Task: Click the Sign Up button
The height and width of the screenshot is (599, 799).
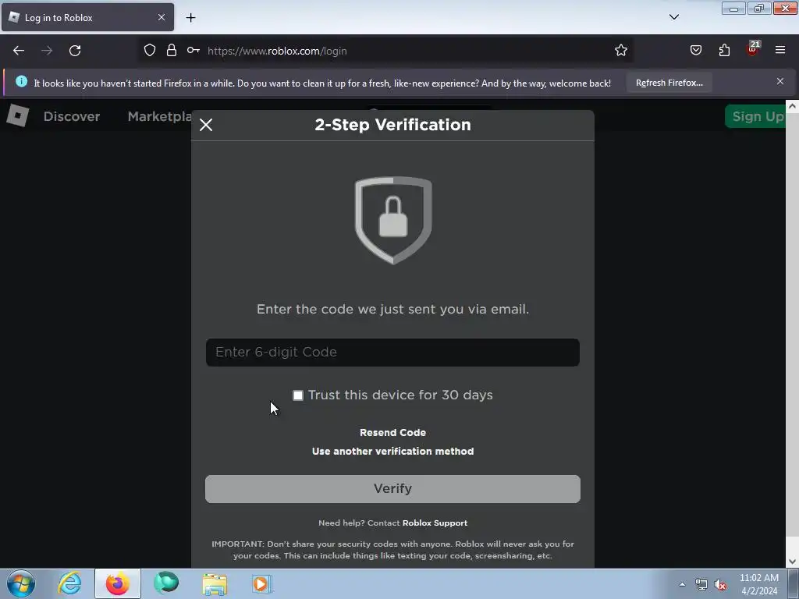Action: click(x=755, y=116)
